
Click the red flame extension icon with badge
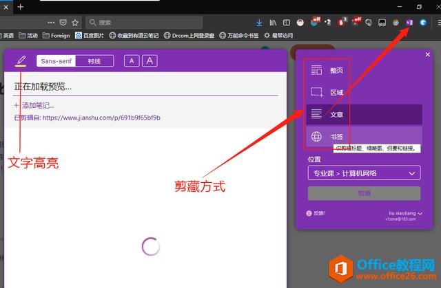(342, 22)
